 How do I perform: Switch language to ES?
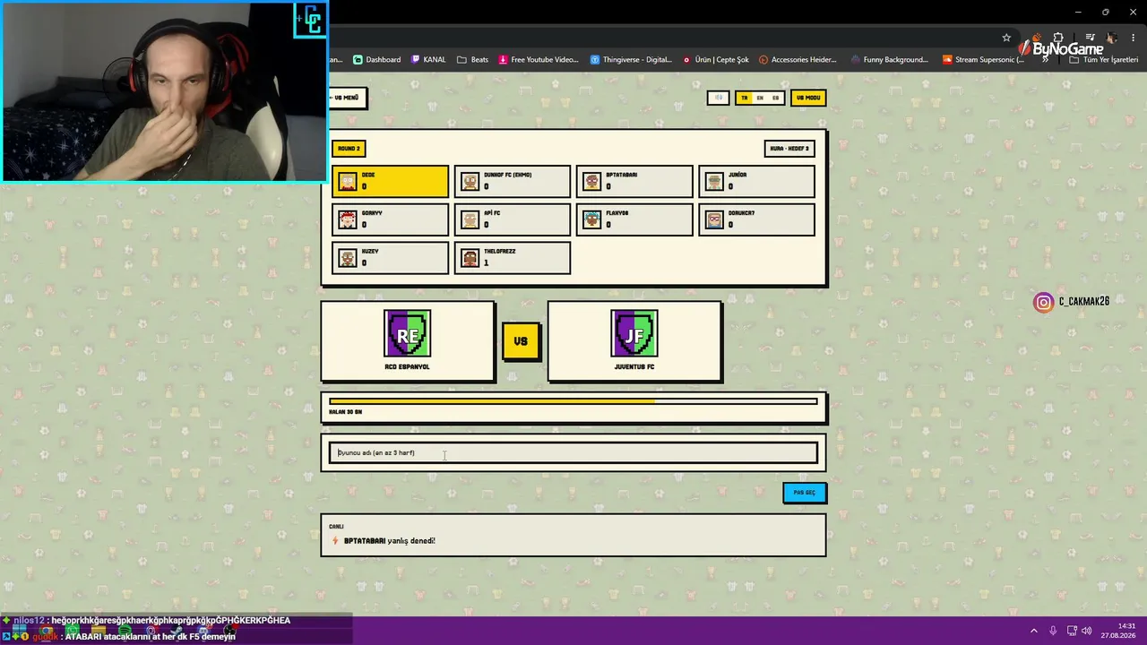coord(776,98)
